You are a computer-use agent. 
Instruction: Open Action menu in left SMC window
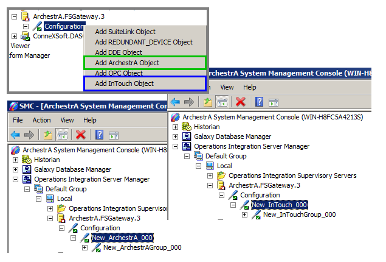click(41, 120)
